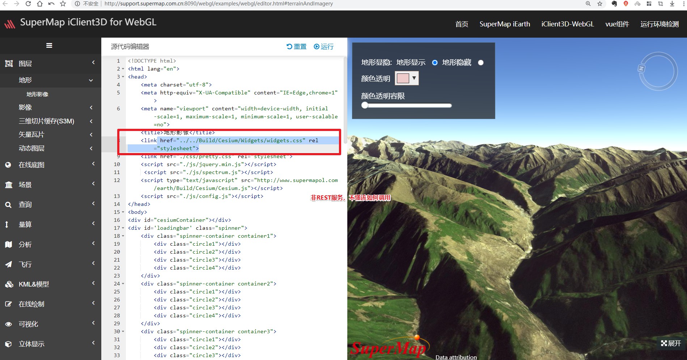Click the Data attribution link
The width and height of the screenshot is (687, 360).
(x=456, y=357)
